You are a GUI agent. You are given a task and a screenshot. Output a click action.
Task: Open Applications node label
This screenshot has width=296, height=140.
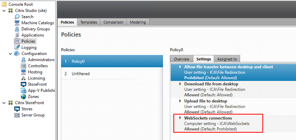33,35
